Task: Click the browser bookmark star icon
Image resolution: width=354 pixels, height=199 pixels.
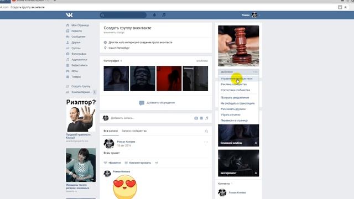Action: (345, 7)
